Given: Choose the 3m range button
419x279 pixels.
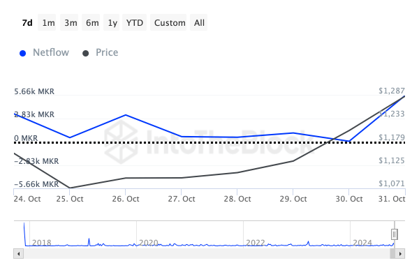Looking at the screenshot, I should pyautogui.click(x=71, y=23).
